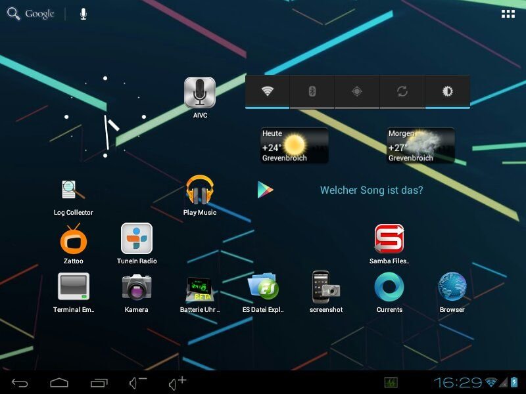Image resolution: width=526 pixels, height=394 pixels.
Task: Open ES Datei Explorer file manager
Action: (263, 288)
